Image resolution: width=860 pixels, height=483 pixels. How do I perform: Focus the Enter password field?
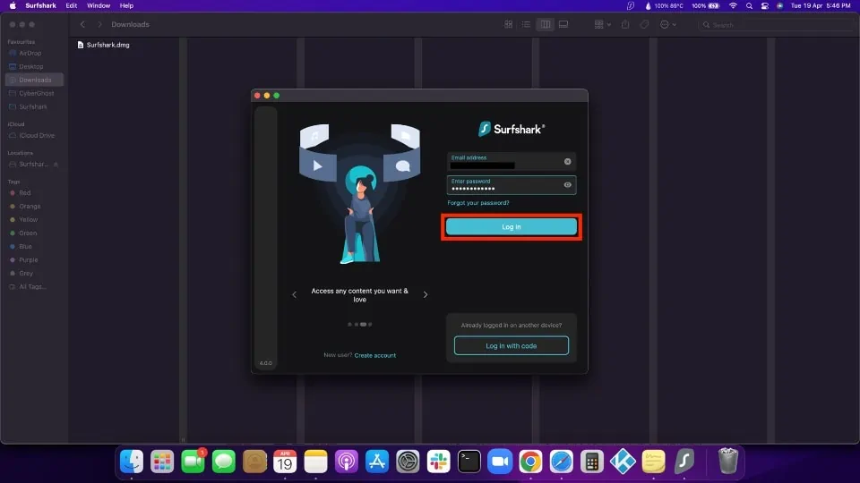tap(512, 185)
